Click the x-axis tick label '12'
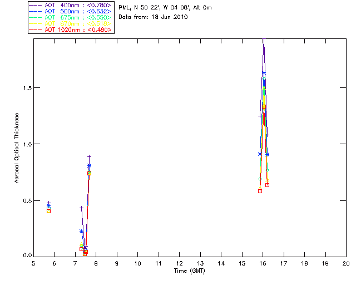 (x=179, y=264)
